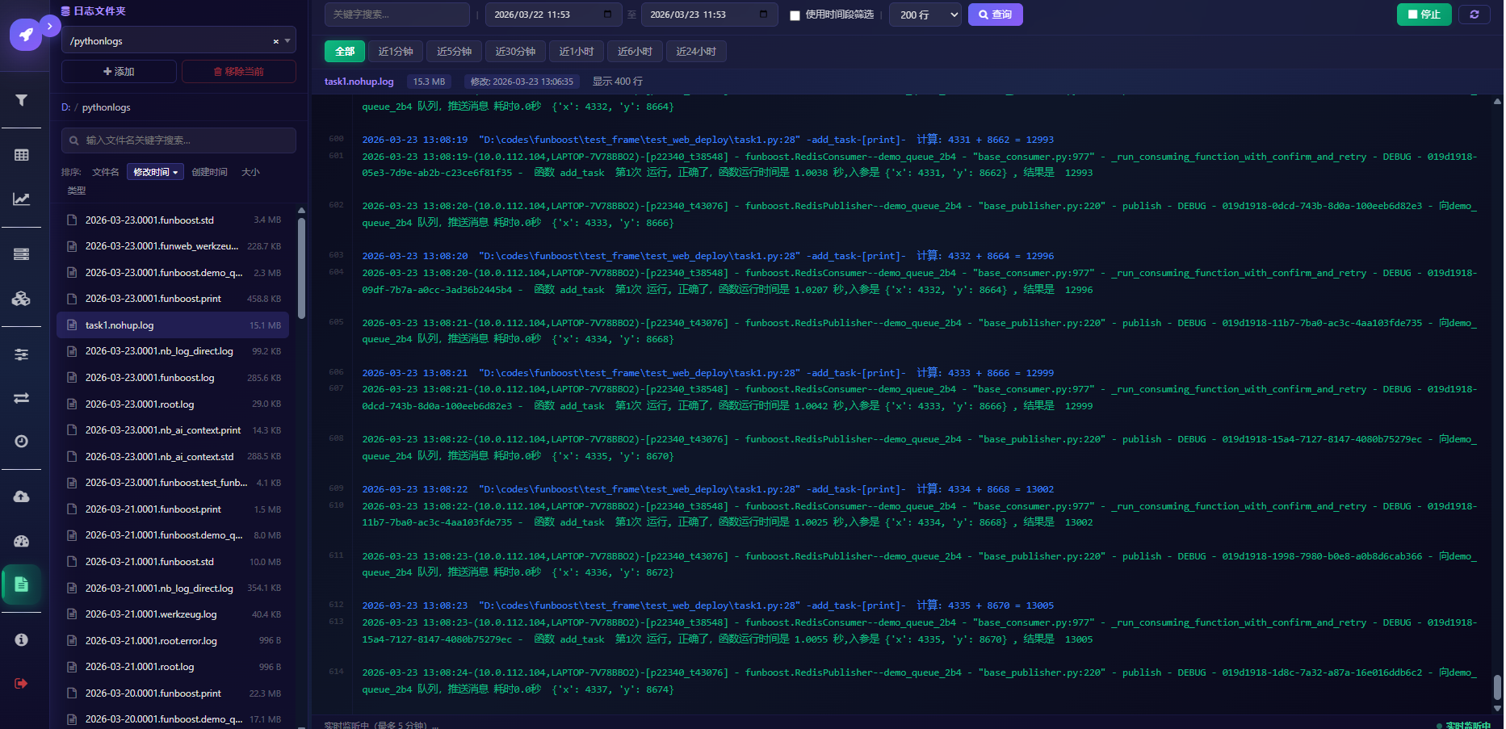Select the green log file sidebar icon
Viewport: 1506px width, 729px height.
(22, 584)
